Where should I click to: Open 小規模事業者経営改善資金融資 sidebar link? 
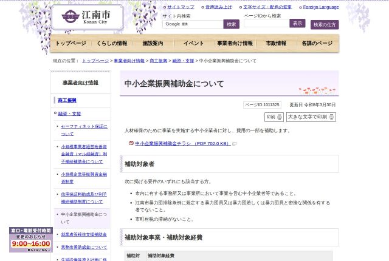point(84,154)
